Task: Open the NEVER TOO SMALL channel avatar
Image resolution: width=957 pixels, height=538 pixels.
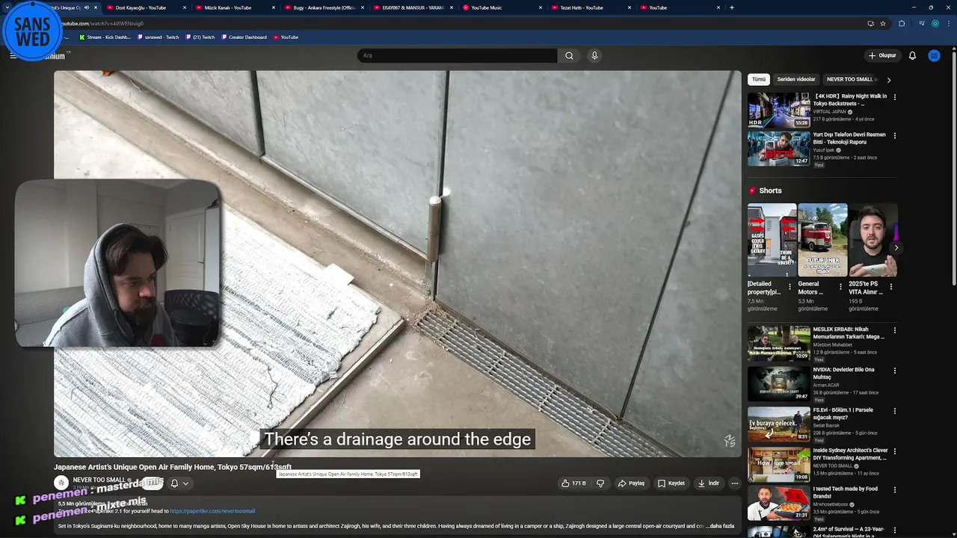Action: 61,483
